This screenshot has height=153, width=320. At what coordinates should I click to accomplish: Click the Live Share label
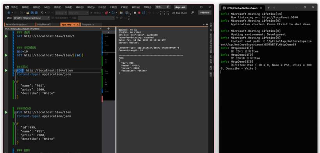pos(181,13)
